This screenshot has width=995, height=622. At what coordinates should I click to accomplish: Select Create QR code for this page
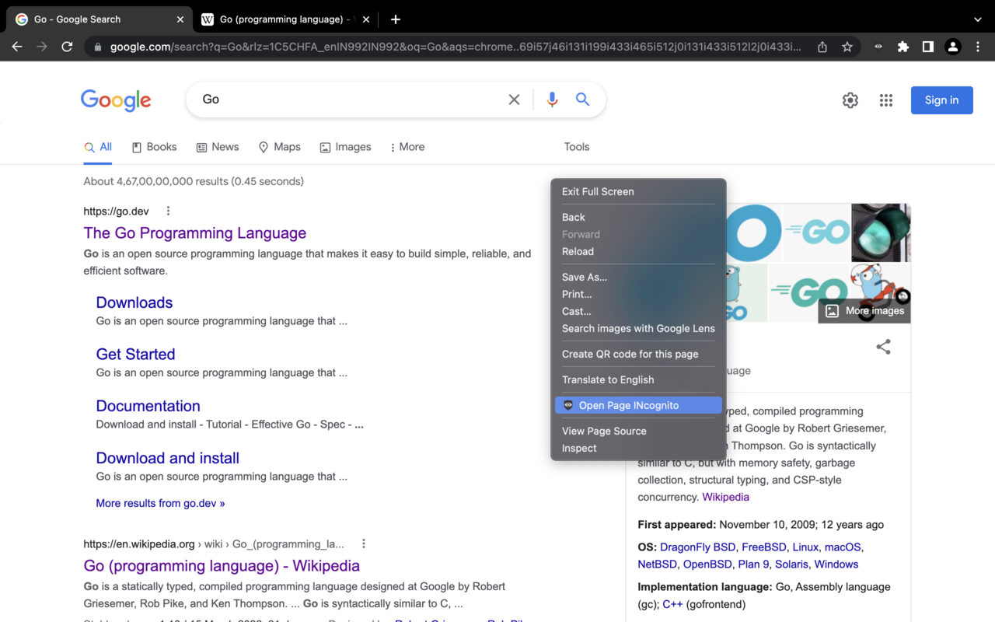(638, 354)
